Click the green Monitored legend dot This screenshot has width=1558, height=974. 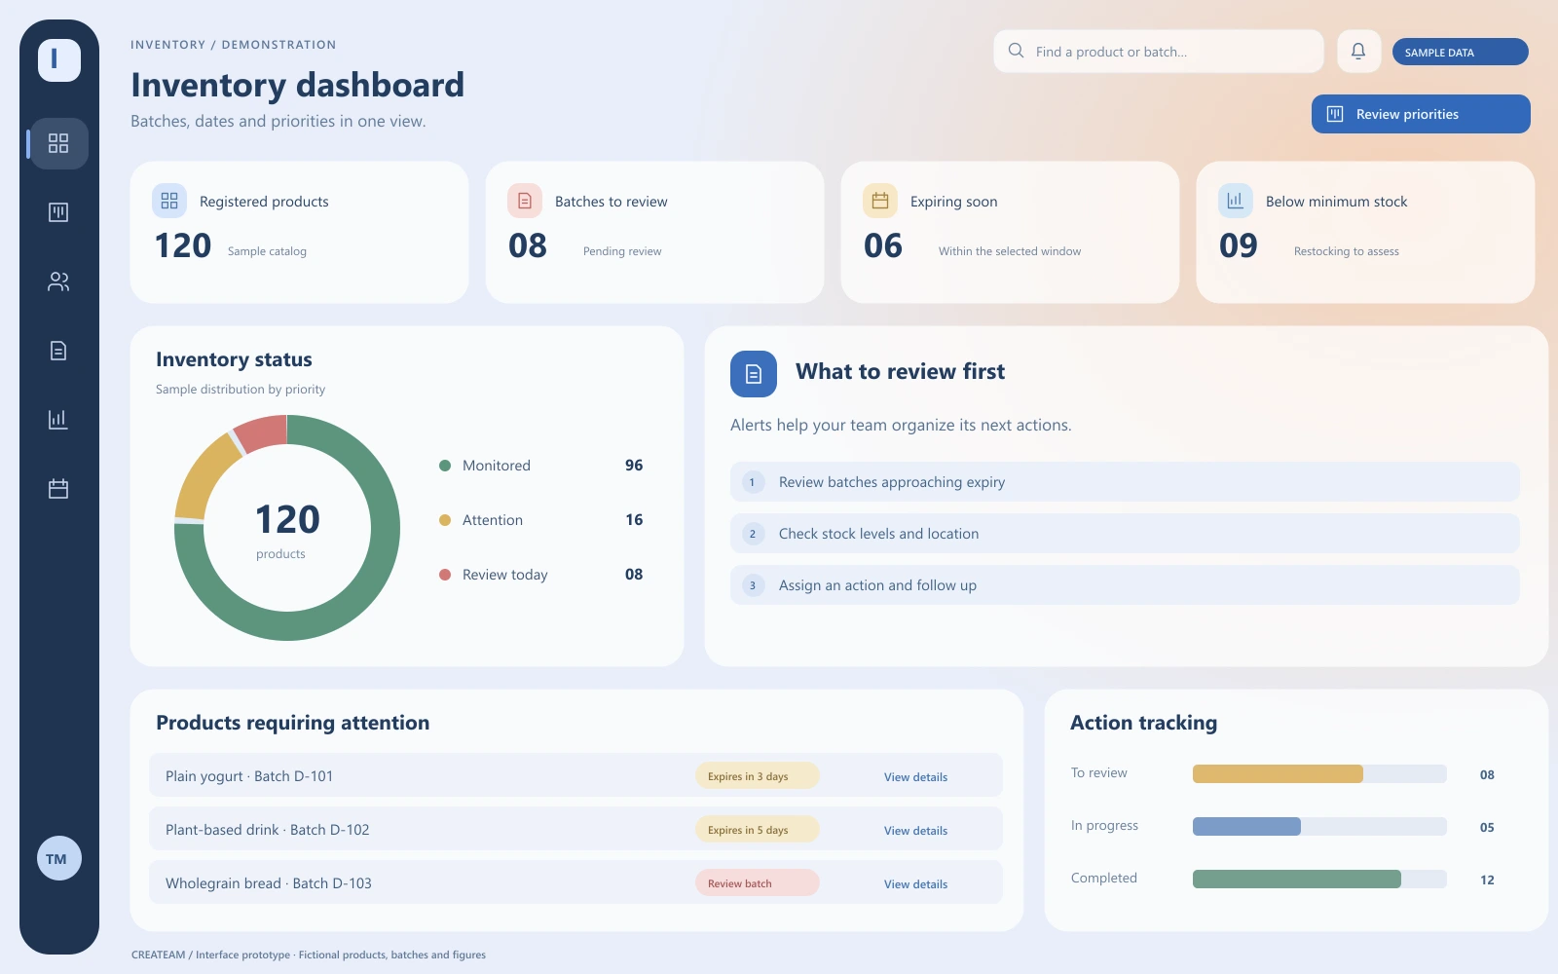point(445,466)
